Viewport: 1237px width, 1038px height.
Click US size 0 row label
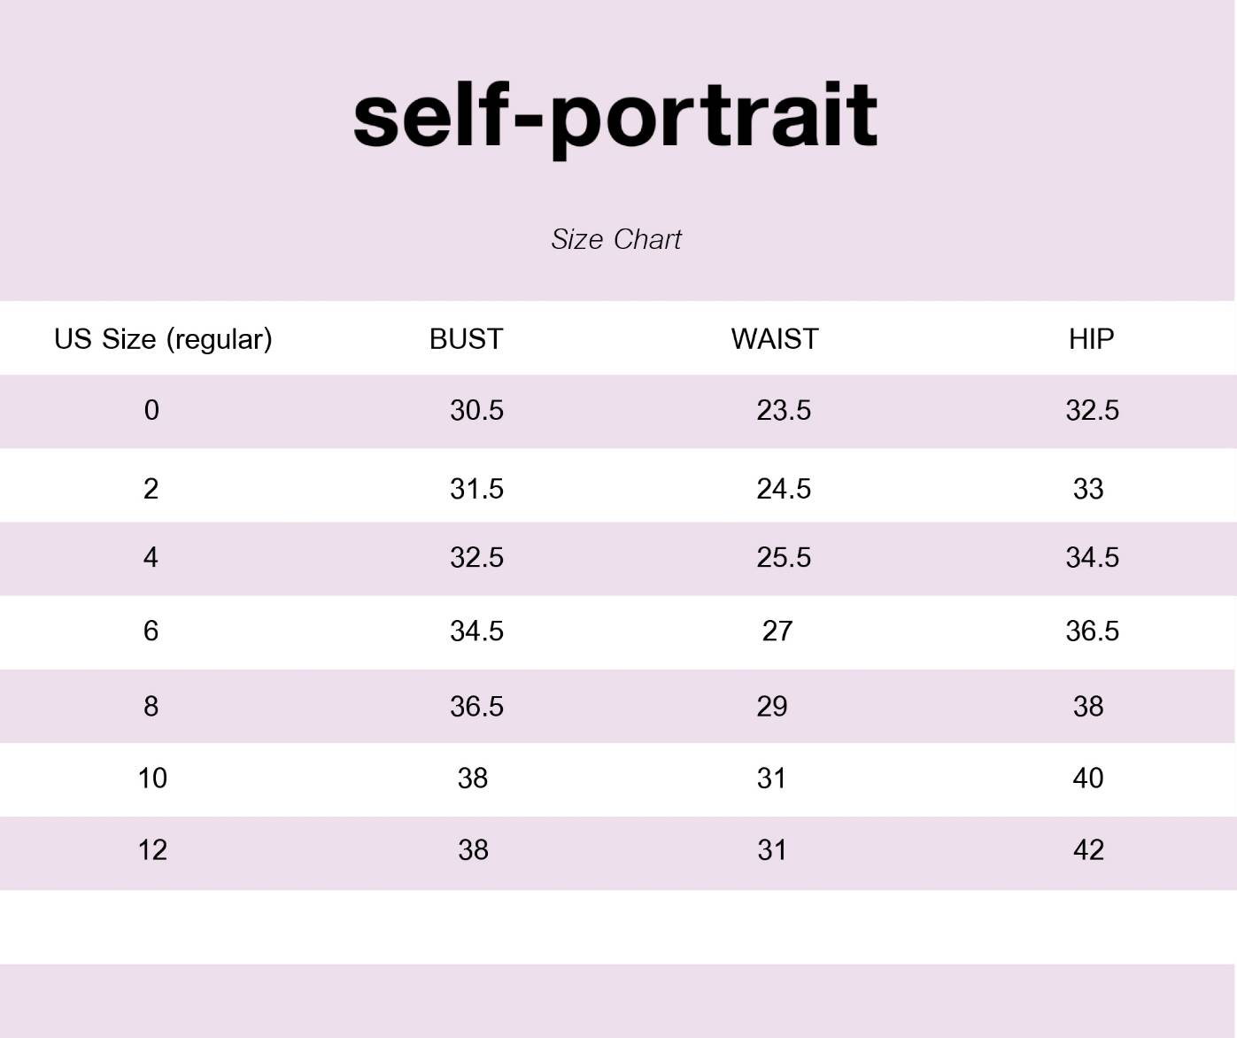point(151,410)
